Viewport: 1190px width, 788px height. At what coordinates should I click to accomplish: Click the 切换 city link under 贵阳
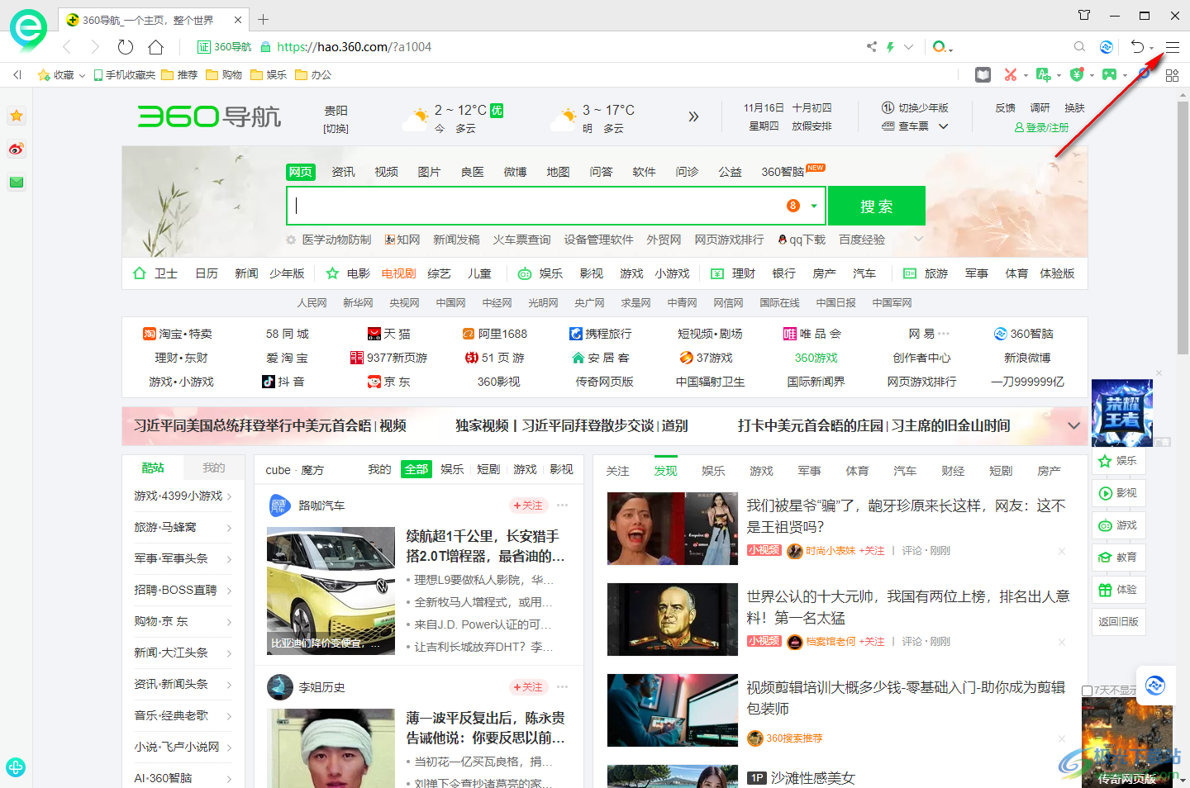click(336, 129)
